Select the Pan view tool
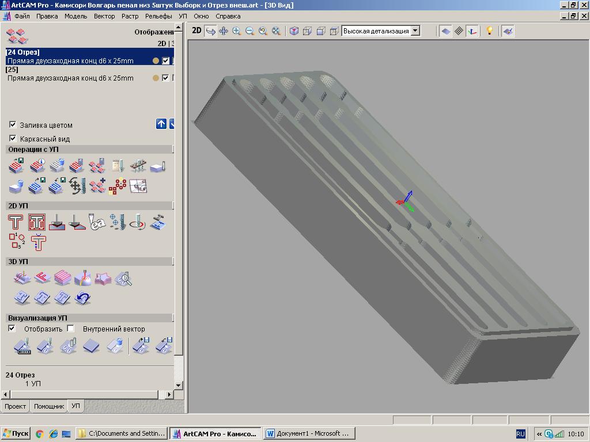Image resolution: width=590 pixels, height=442 pixels. point(224,31)
